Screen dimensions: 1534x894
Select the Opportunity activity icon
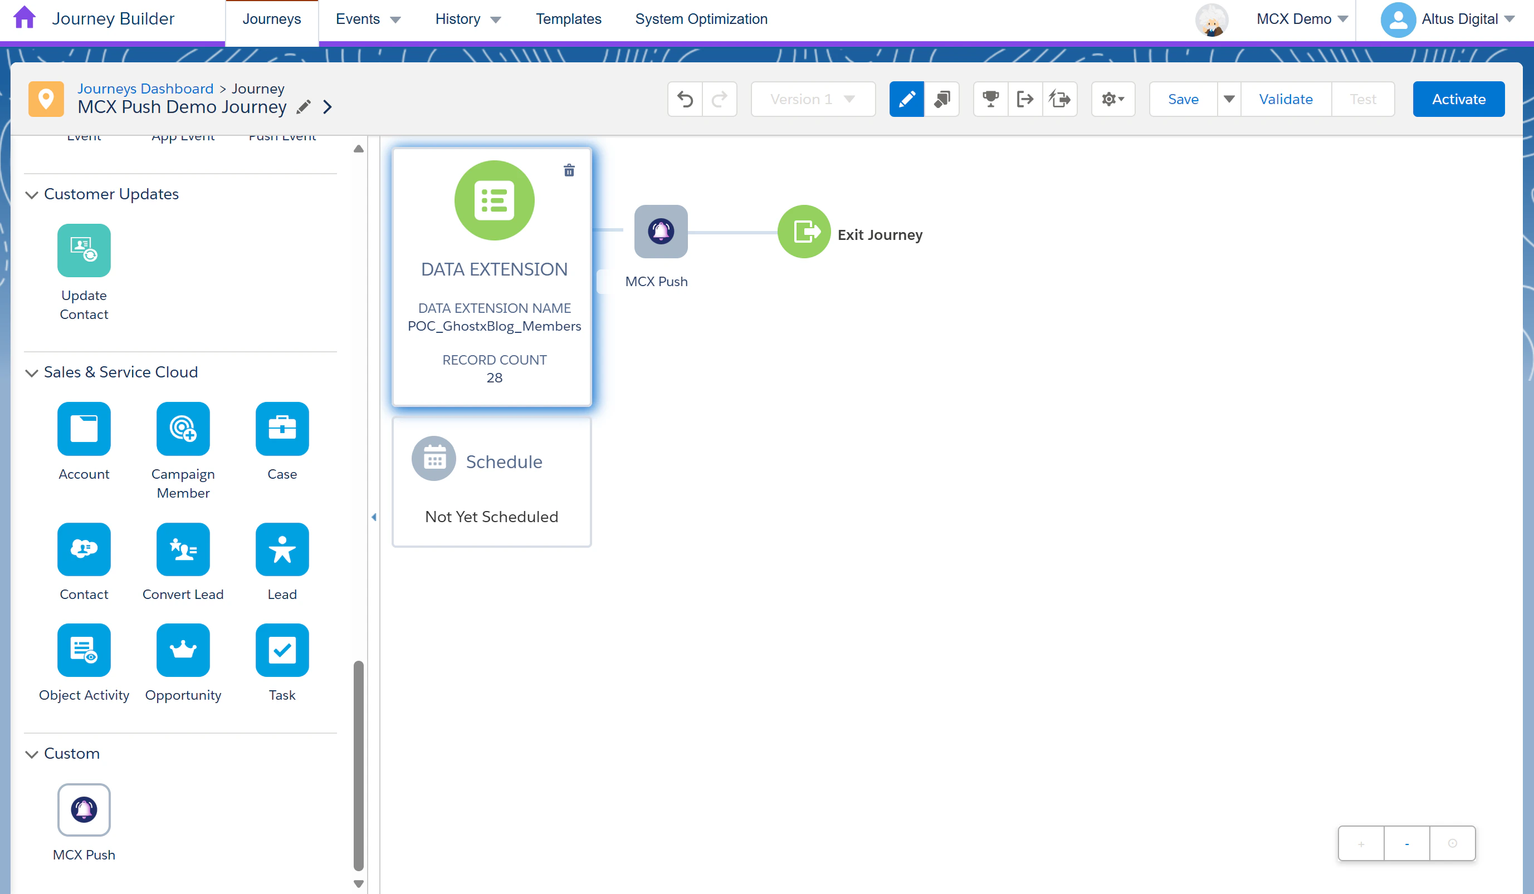click(183, 650)
